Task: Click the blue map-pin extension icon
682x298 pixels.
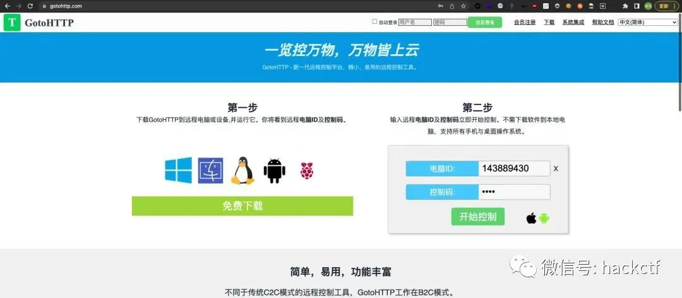Action: coord(512,6)
